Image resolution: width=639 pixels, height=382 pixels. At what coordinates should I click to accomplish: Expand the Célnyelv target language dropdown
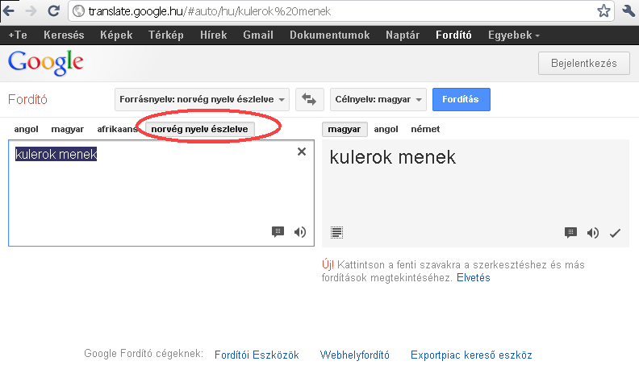pos(378,100)
